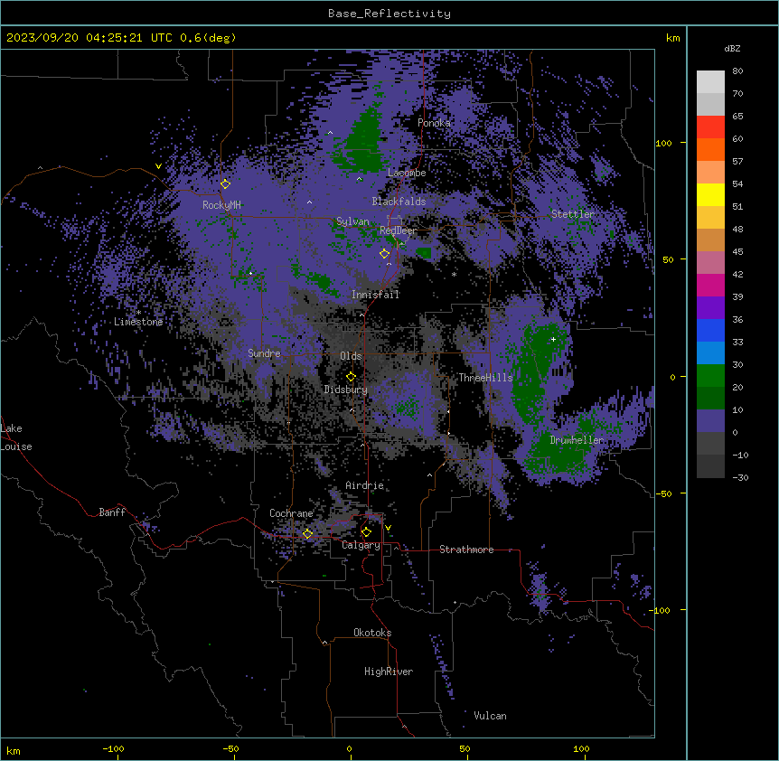The height and width of the screenshot is (761, 779).
Task: Click the Stettler city label
Action: tap(573, 214)
